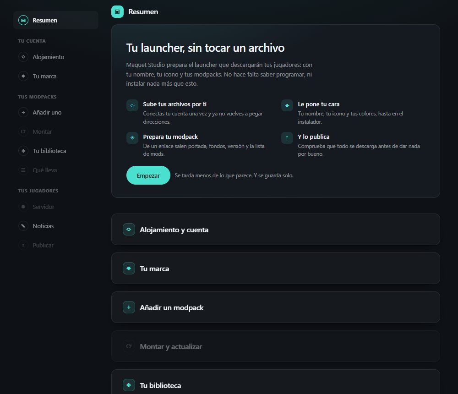
Task: Click the Montar refresh icon in sidebar
Action: pyautogui.click(x=23, y=131)
